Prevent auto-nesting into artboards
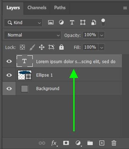This screenshot has height=149, width=129. pos(51,47)
